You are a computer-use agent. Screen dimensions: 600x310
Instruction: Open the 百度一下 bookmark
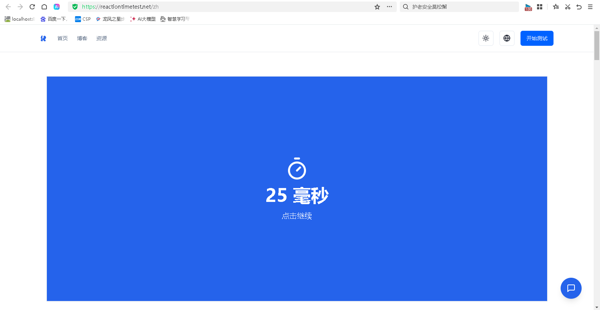tap(54, 19)
